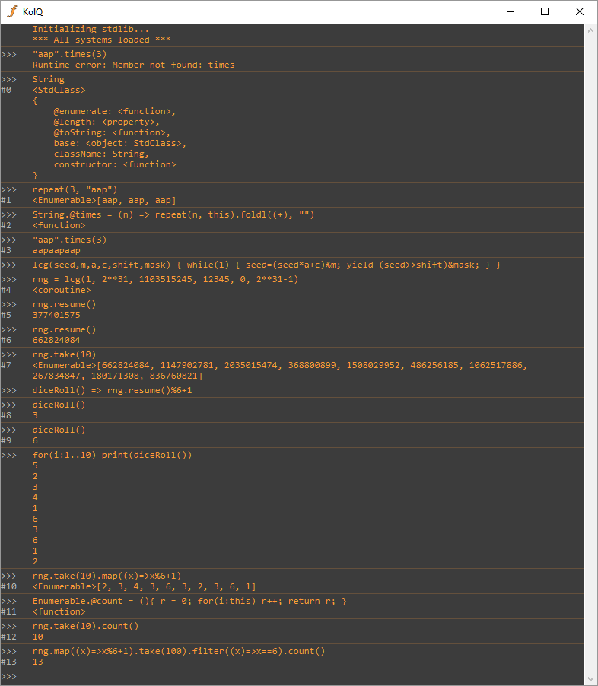Click the "Runtime error: Member not found" line

pyautogui.click(x=133, y=65)
